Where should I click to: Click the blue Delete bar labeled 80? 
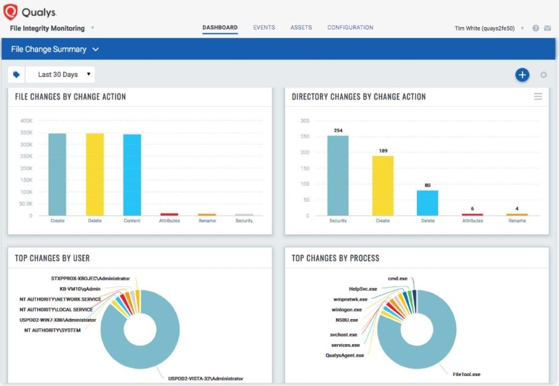click(x=428, y=203)
